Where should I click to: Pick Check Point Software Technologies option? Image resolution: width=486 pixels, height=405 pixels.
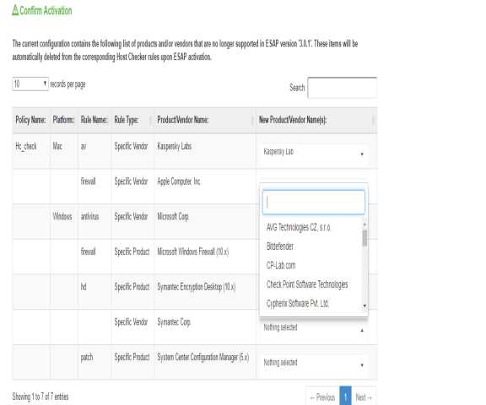click(x=307, y=284)
